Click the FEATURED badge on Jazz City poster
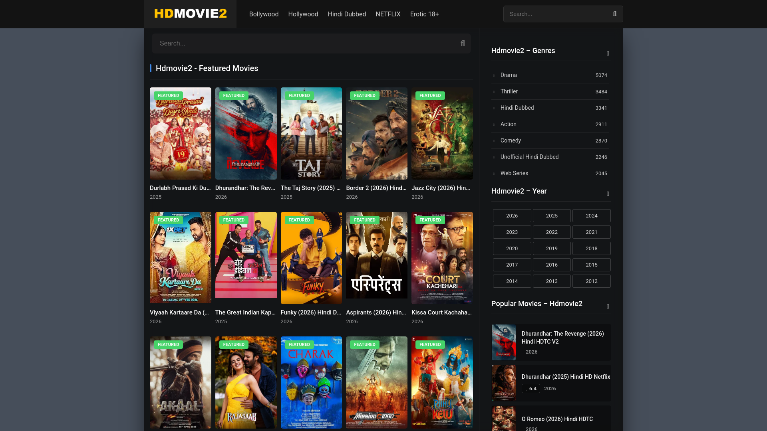The image size is (767, 431). click(430, 95)
